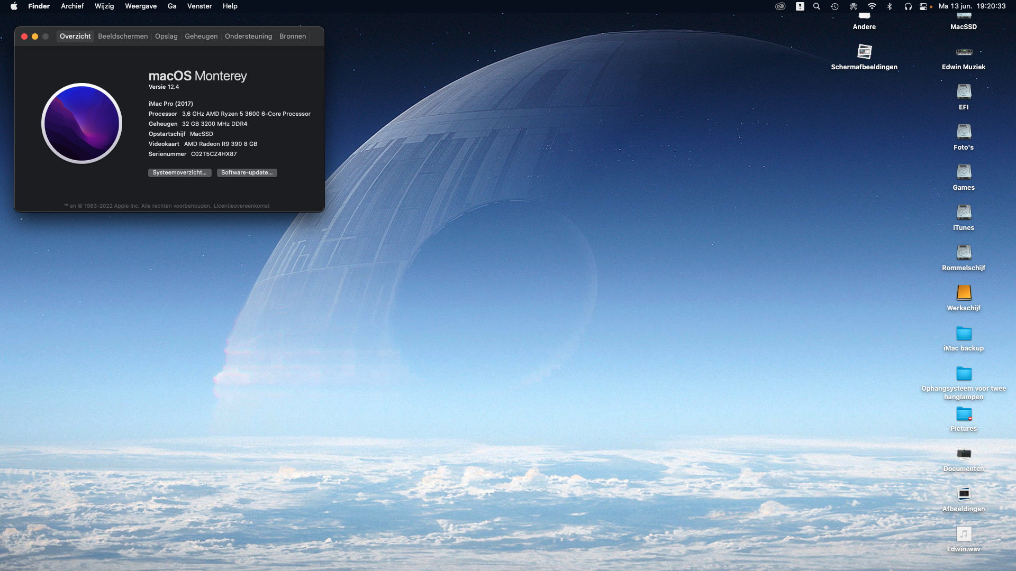The image size is (1016, 571).
Task: Switch to the Opslag tab
Action: (x=166, y=36)
